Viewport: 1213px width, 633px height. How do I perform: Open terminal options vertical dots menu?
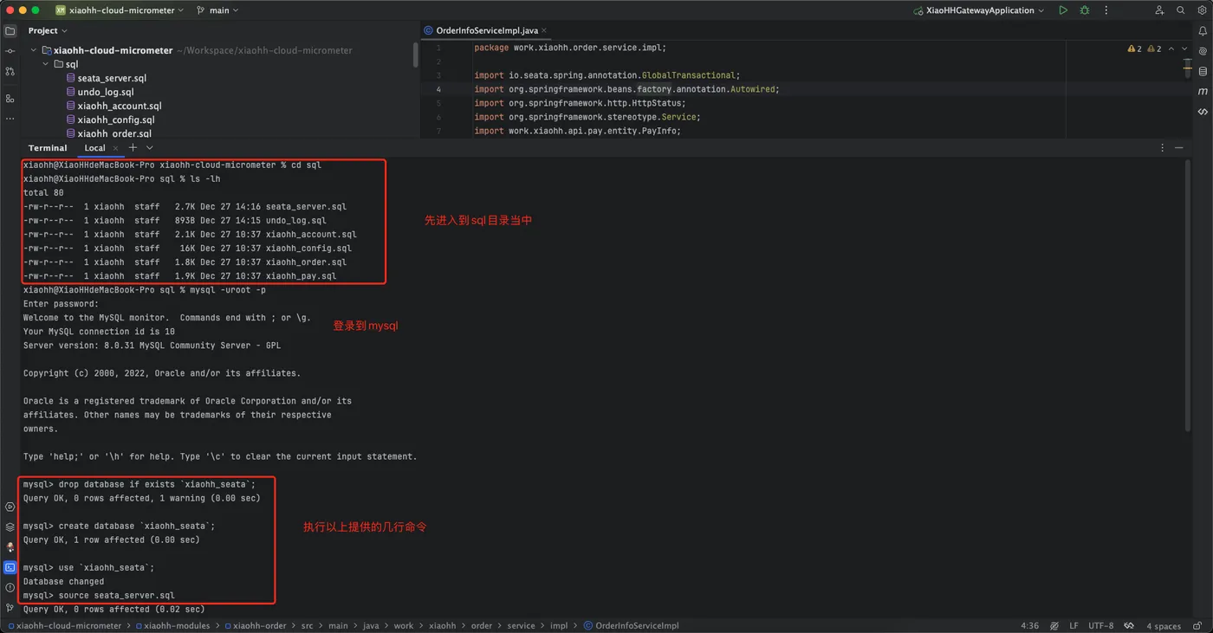click(1163, 148)
